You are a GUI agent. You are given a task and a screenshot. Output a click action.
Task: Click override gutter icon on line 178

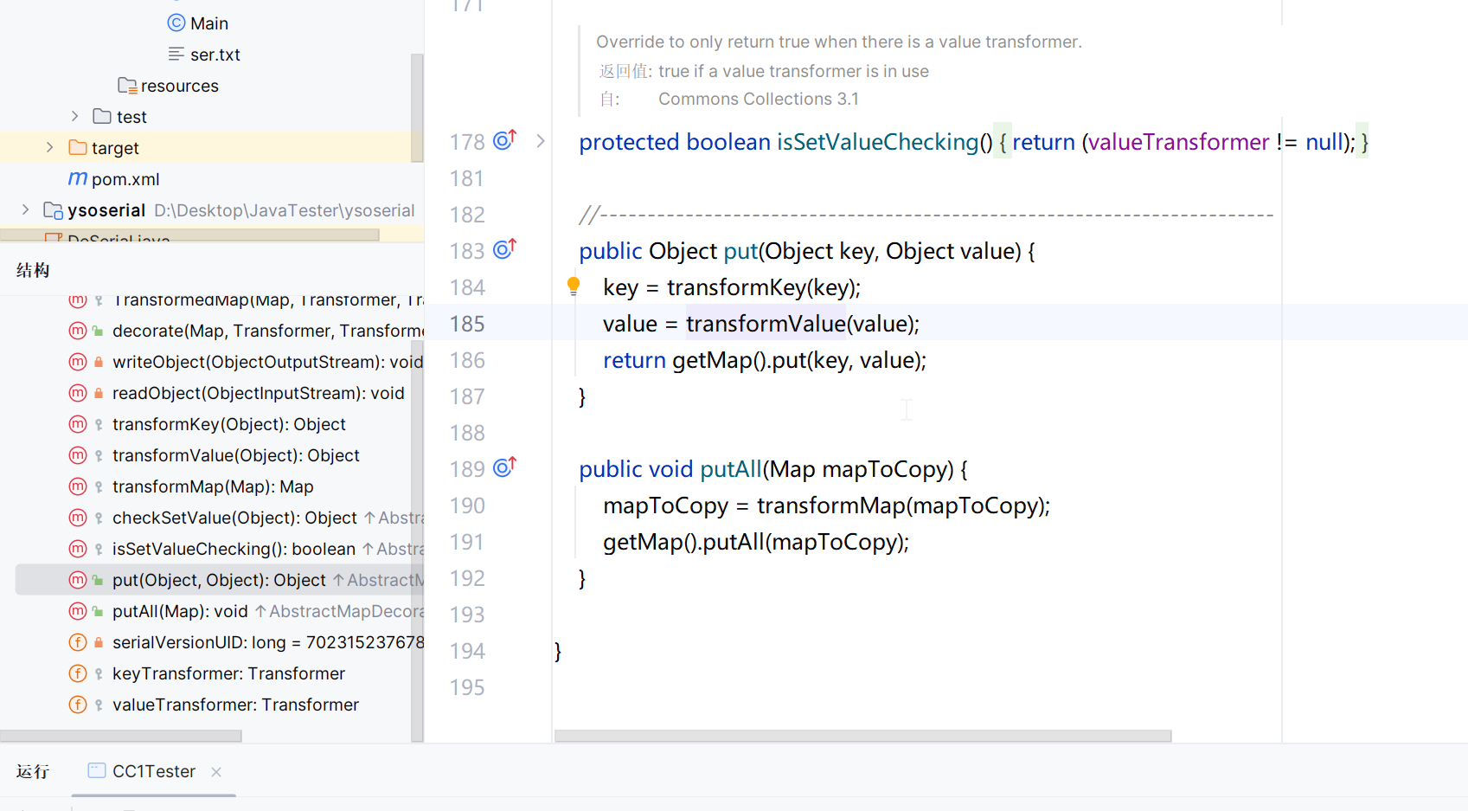(503, 140)
